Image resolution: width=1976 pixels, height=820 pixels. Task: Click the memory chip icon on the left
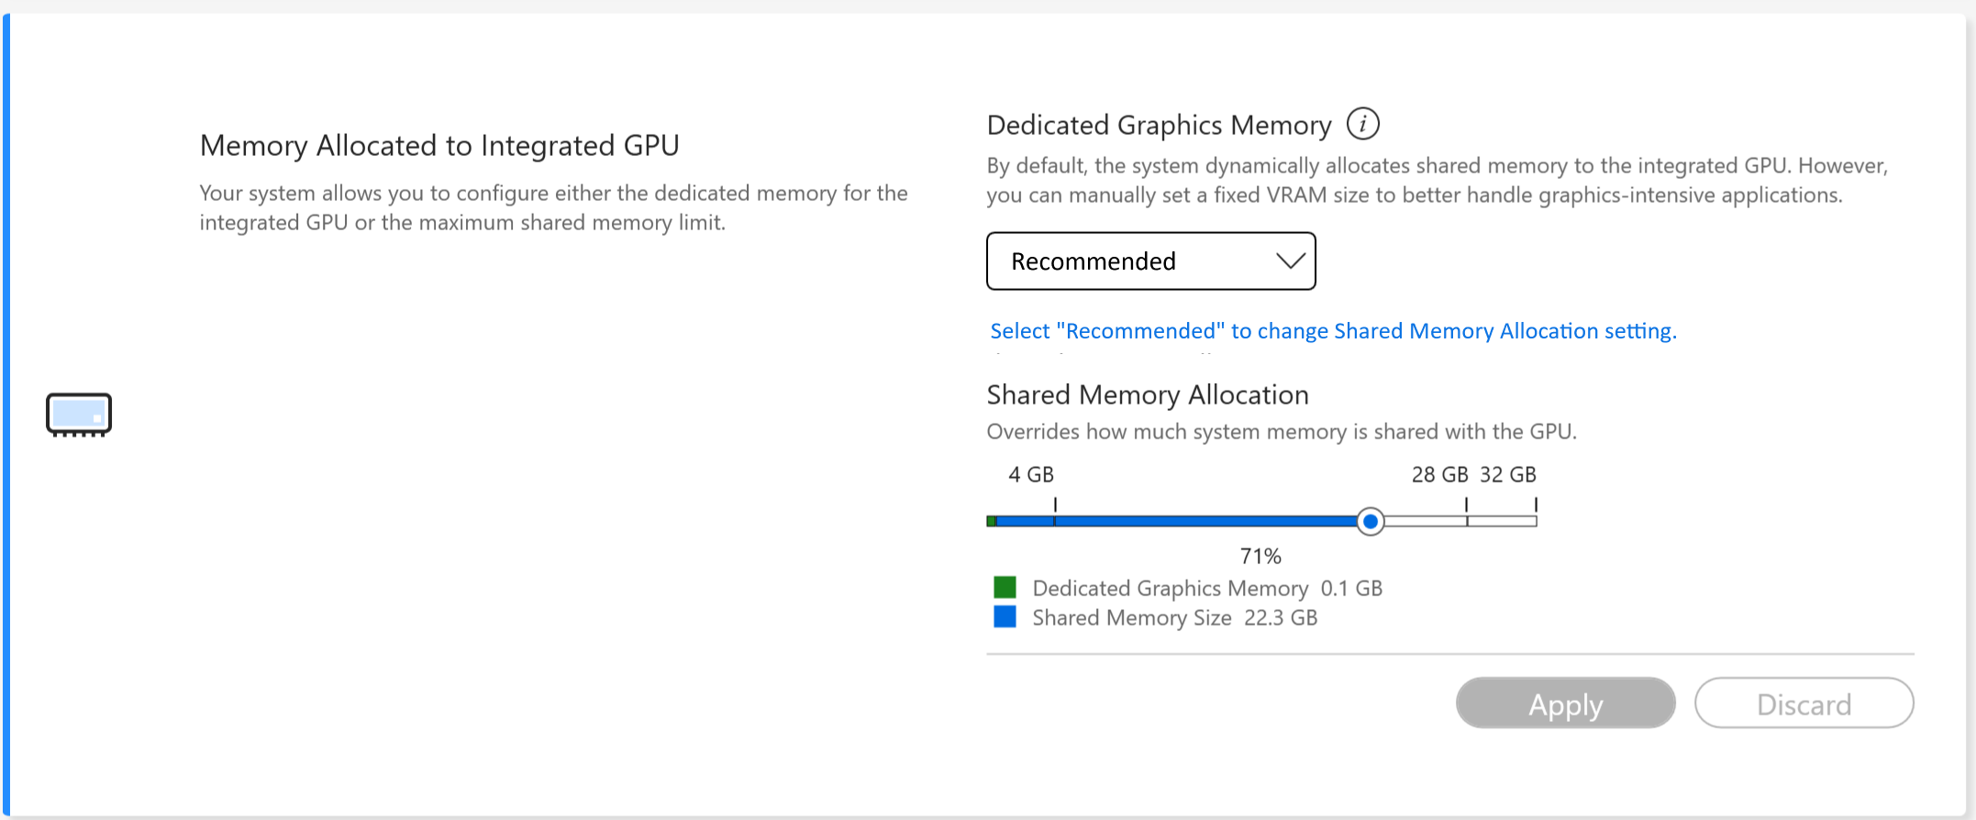pyautogui.click(x=79, y=415)
